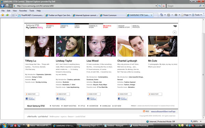Open View My Camera Story link

coord(124,27)
